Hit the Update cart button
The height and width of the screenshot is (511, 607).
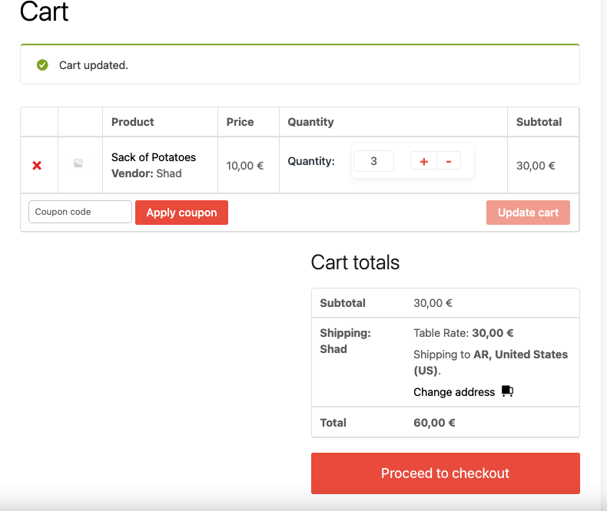528,213
